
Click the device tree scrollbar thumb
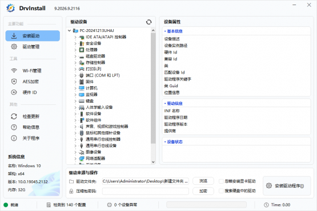tap(153, 88)
